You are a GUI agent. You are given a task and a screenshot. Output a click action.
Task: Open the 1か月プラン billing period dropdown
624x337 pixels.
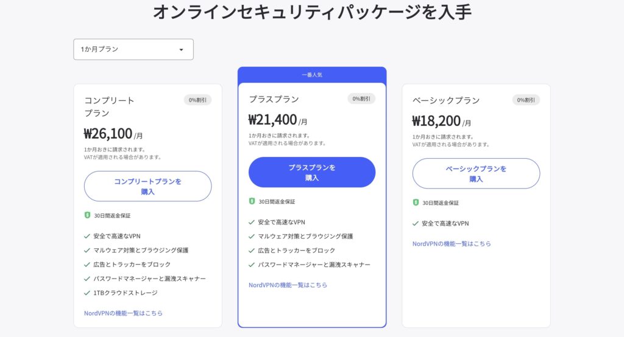click(x=133, y=49)
